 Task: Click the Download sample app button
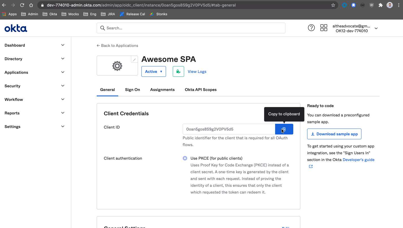[334, 134]
